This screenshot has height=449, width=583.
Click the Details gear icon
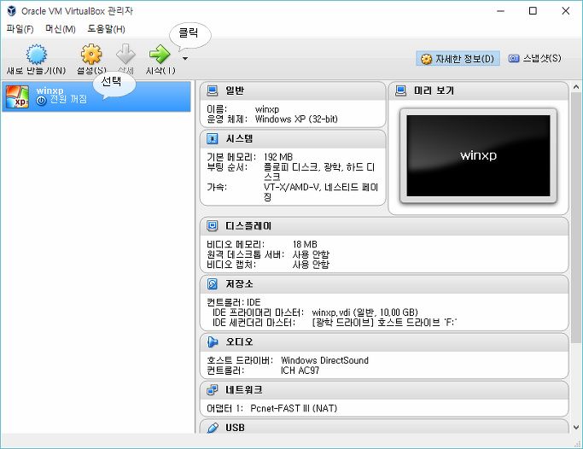point(427,59)
